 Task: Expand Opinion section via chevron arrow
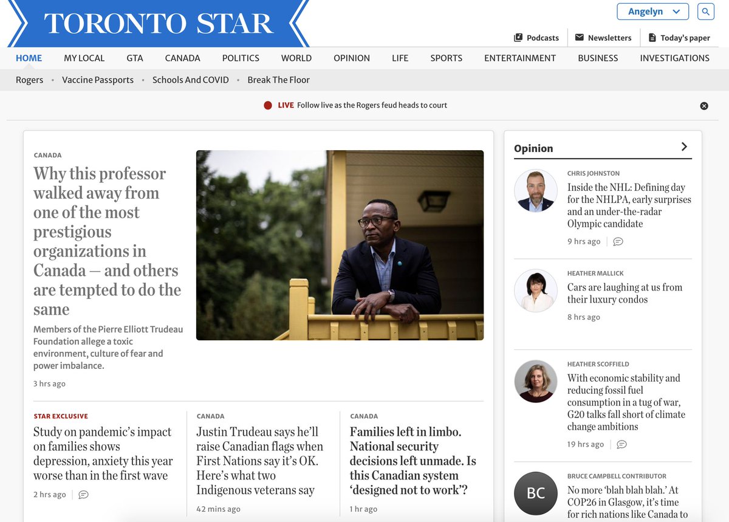click(x=684, y=146)
